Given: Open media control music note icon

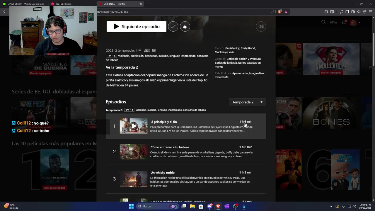Looking at the screenshot, I should point(341,12).
